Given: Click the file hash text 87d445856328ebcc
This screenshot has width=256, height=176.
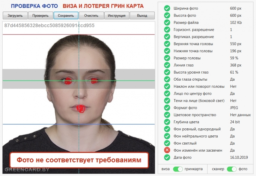Looking at the screenshot, I should click(x=49, y=26).
